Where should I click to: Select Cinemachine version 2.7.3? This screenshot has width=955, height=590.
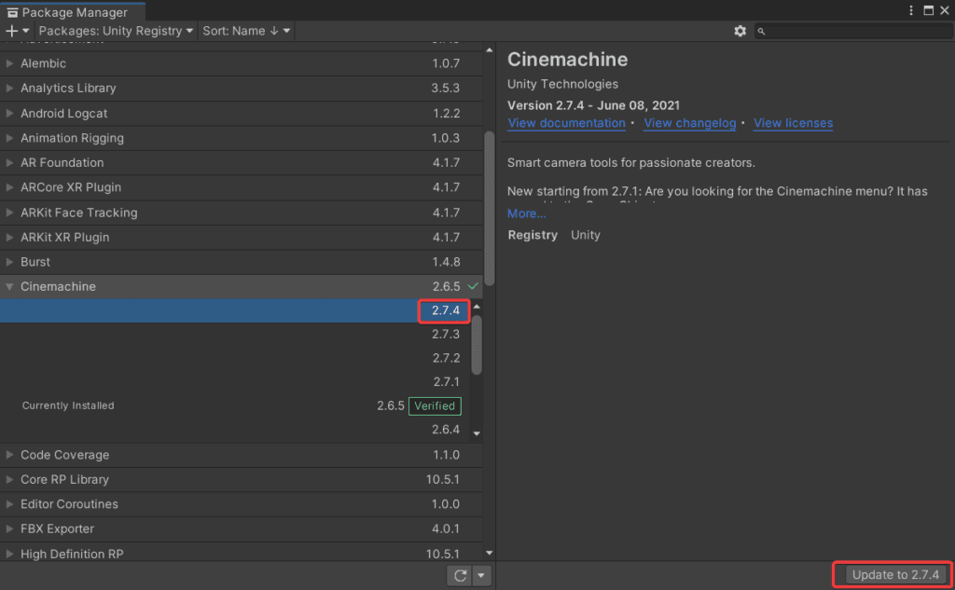tap(235, 335)
